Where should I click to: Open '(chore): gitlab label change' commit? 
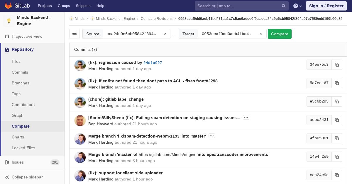coord(116,99)
